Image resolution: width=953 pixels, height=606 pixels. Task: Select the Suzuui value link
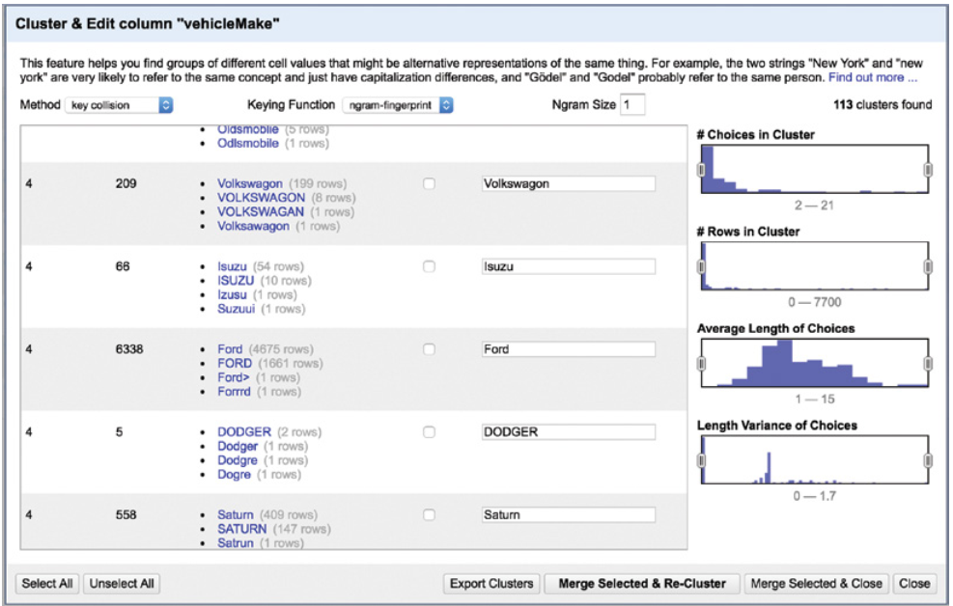click(237, 309)
